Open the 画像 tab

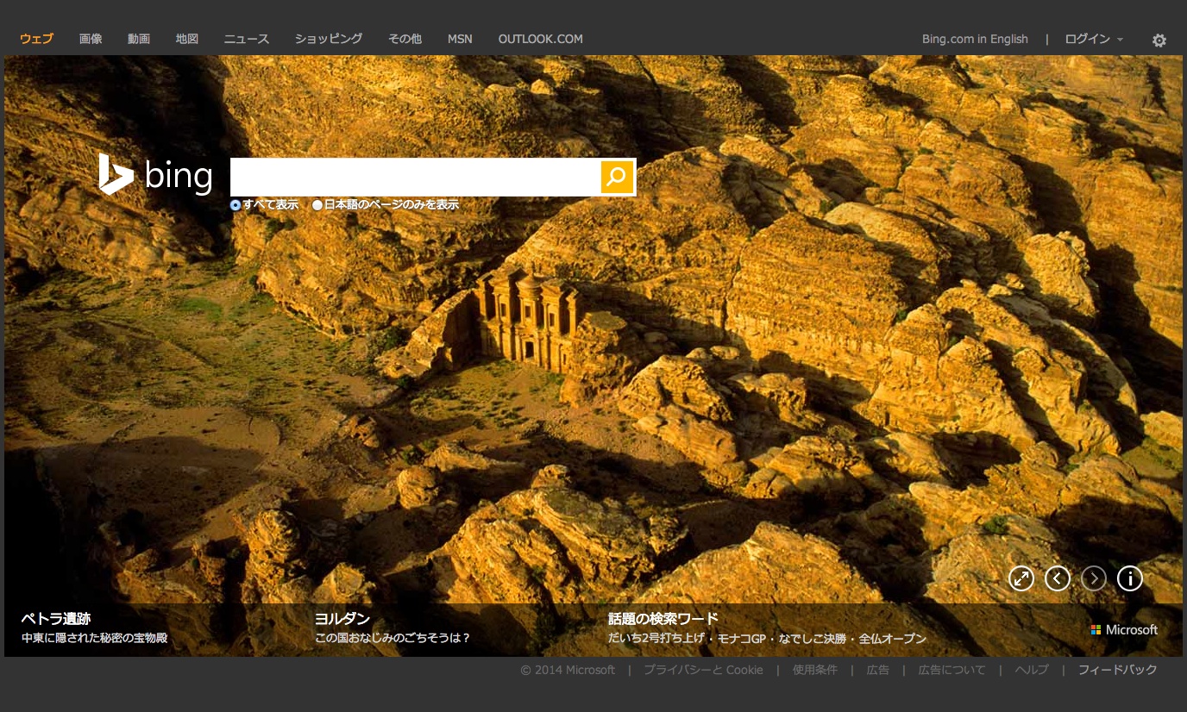pyautogui.click(x=91, y=39)
